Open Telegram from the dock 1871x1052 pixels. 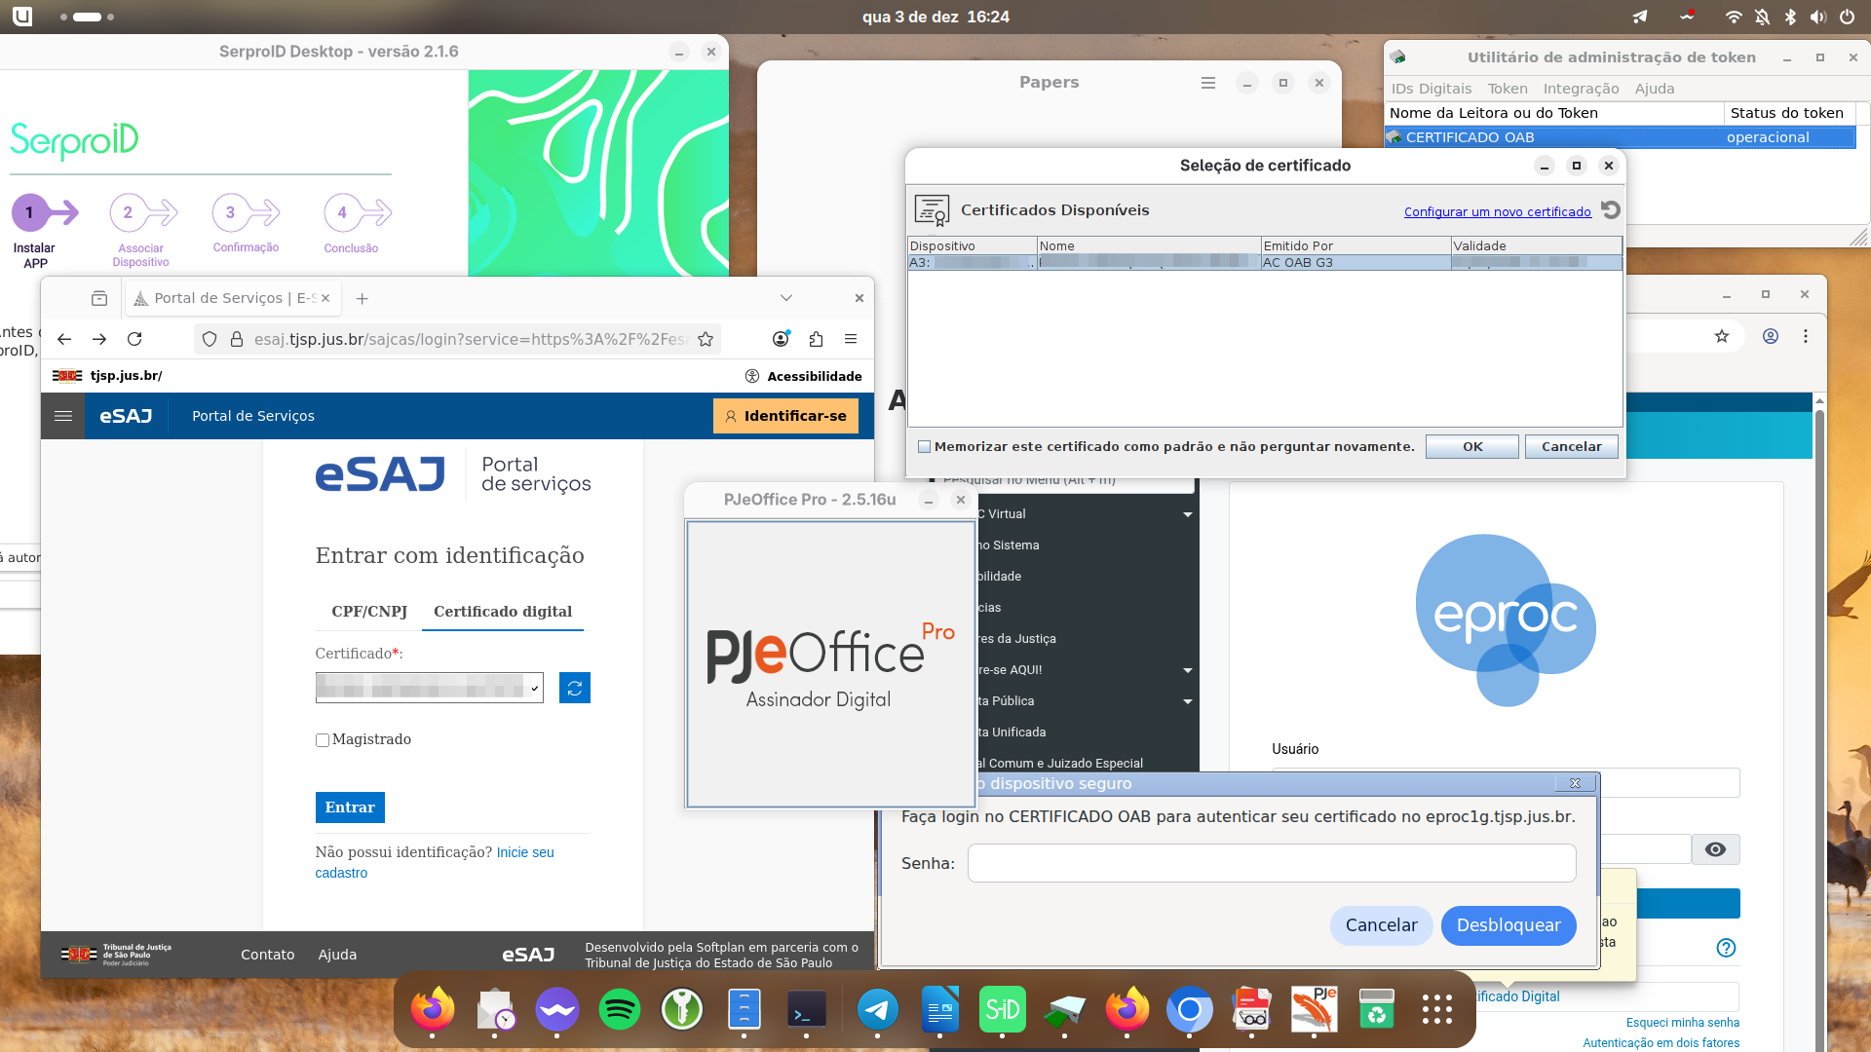point(877,1009)
